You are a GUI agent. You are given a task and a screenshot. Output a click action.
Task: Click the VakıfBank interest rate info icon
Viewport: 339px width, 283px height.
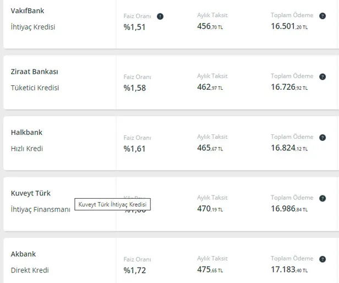pyautogui.click(x=160, y=17)
